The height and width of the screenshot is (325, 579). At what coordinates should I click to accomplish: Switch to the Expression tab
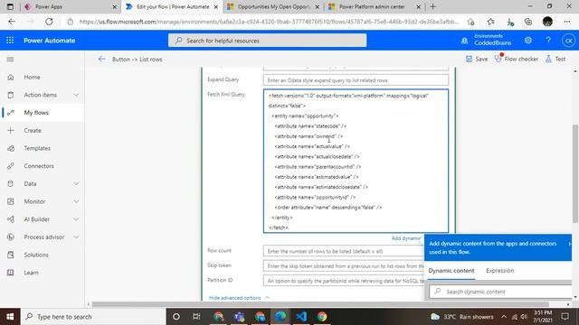(500, 271)
